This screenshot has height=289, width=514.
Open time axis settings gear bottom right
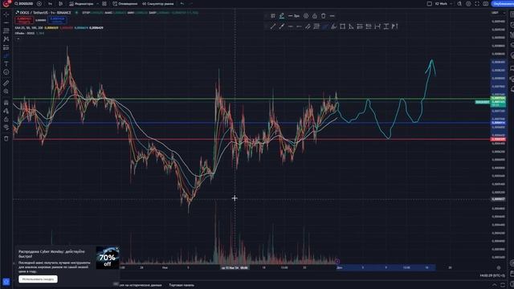point(499,267)
